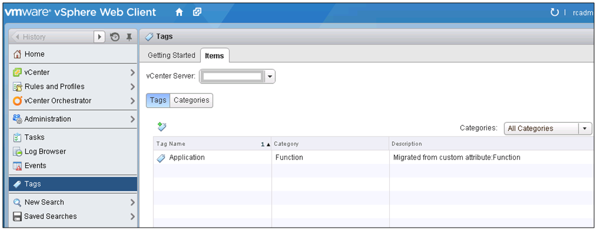Screen dimensions: 597x230
Task: Click the vCenter icon in the navigator
Action: click(17, 73)
